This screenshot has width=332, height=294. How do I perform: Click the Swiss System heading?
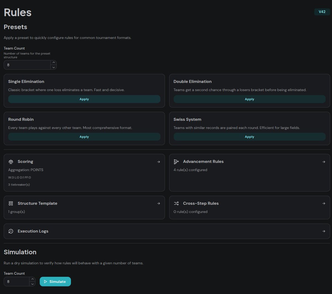click(187, 120)
